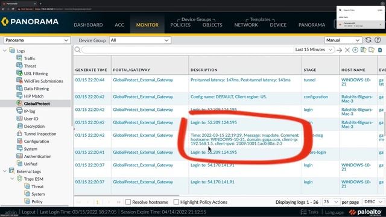Open the NETWORK tab
Viewport: 386px width, 217px height.
[246, 25]
